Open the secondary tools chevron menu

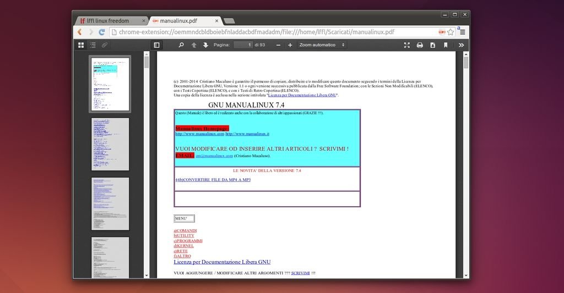pyautogui.click(x=461, y=45)
